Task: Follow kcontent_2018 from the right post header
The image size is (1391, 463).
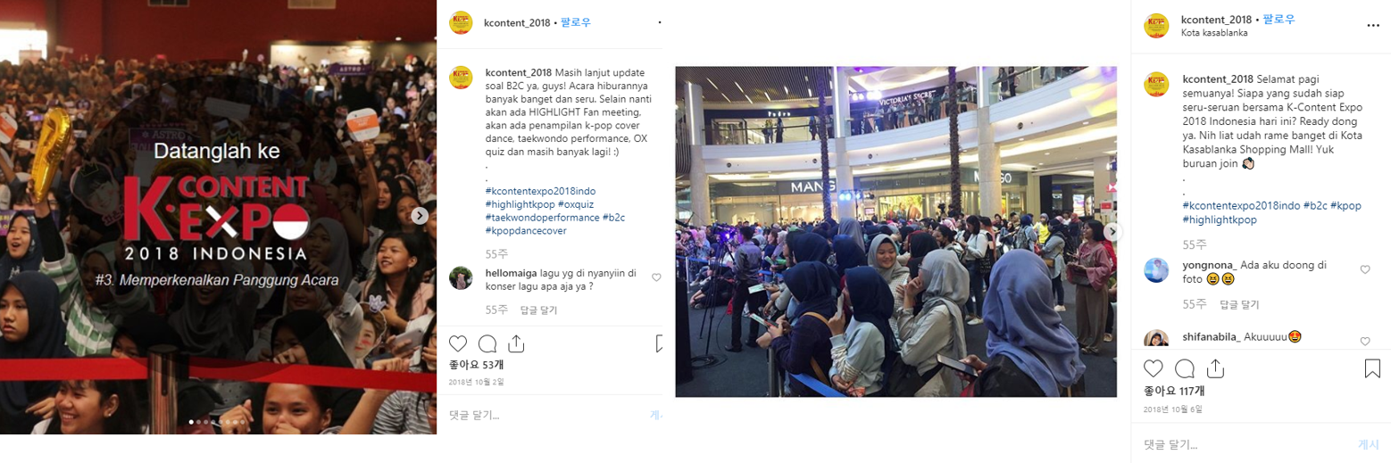Action: pos(1278,20)
